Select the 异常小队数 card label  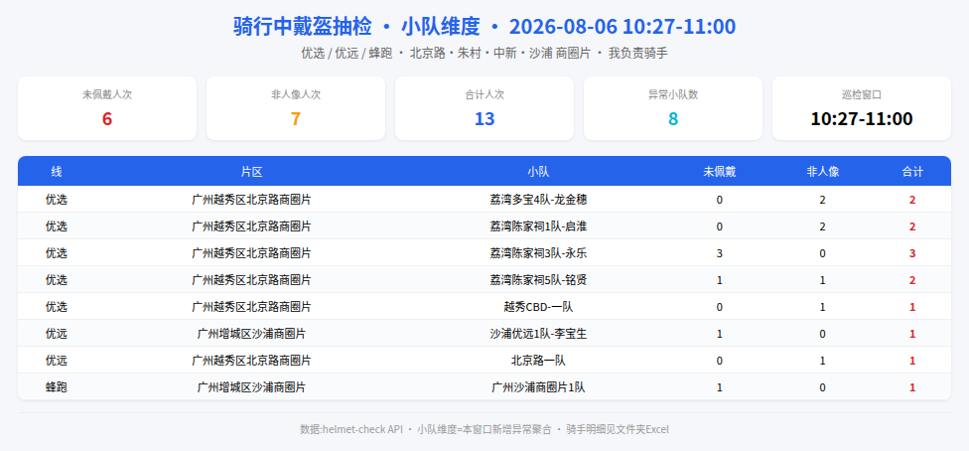673,94
